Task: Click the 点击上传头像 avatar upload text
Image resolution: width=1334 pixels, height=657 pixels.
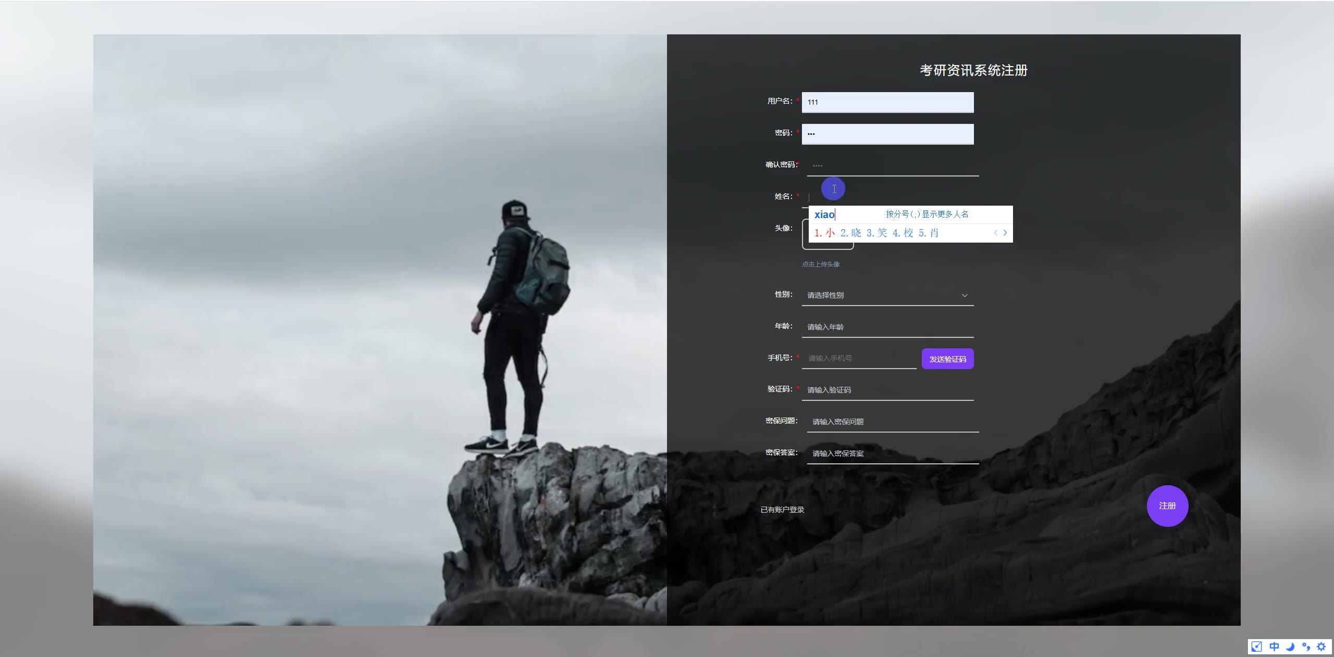Action: coord(821,264)
